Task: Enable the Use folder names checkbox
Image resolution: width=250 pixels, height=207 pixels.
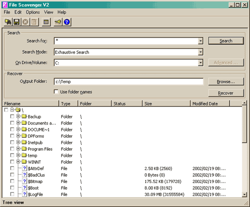Action: [x=56, y=92]
